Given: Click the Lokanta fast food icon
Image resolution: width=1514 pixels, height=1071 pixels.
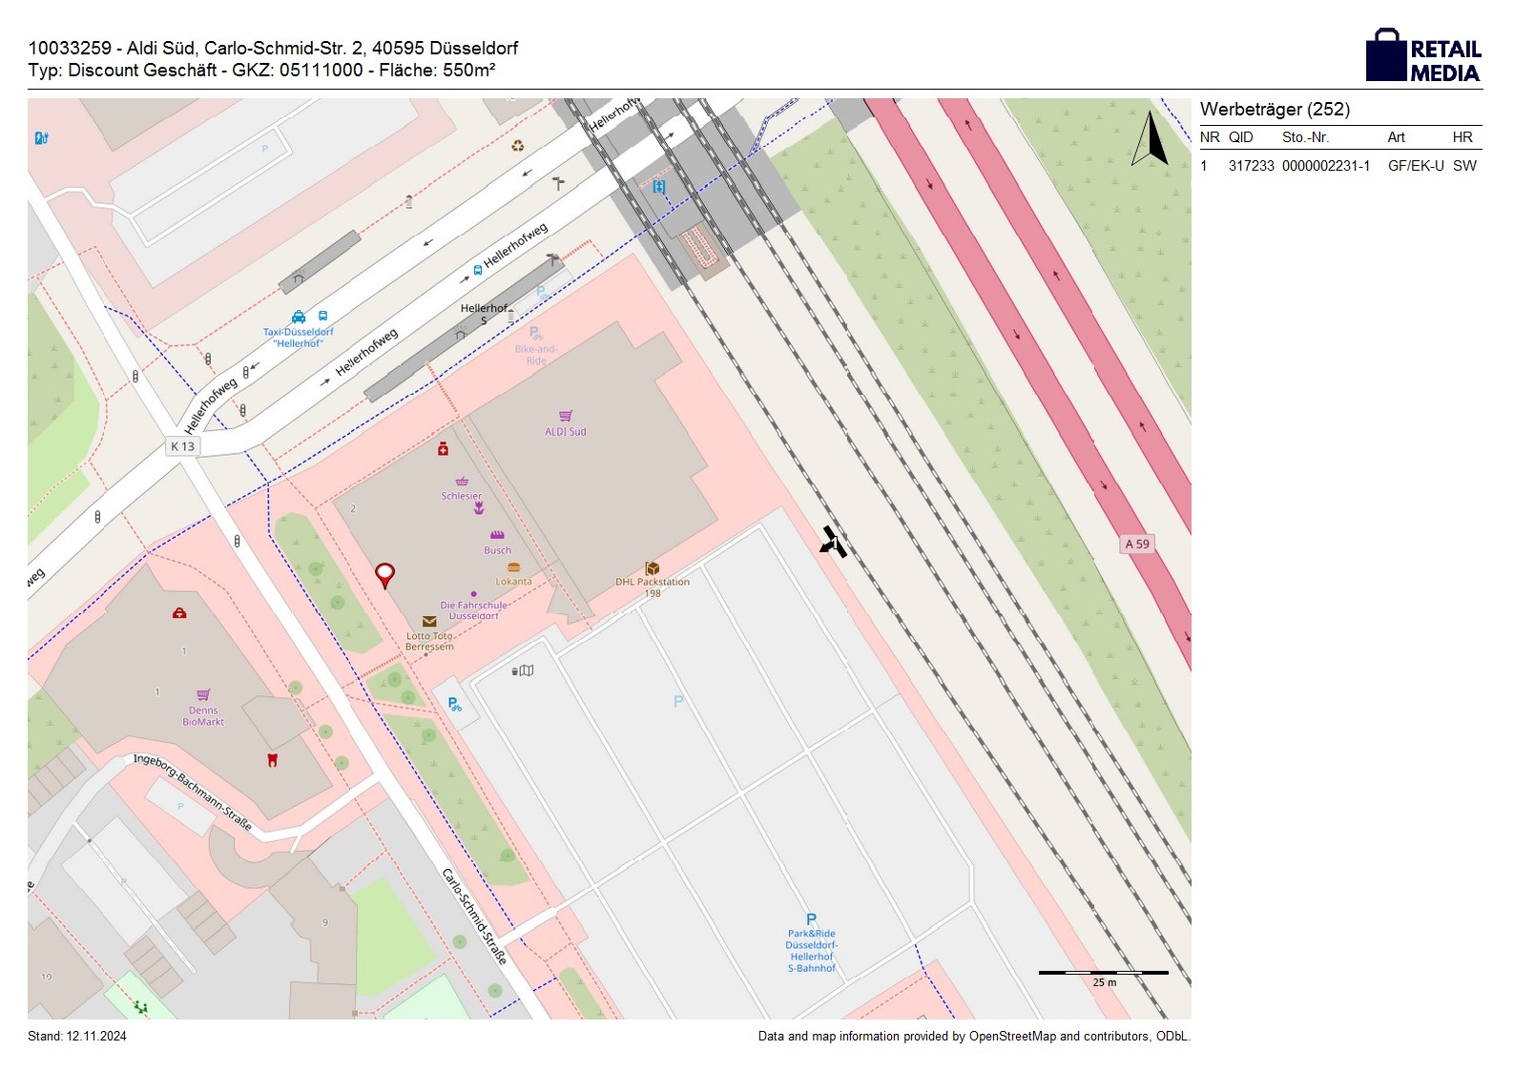Looking at the screenshot, I should (513, 567).
